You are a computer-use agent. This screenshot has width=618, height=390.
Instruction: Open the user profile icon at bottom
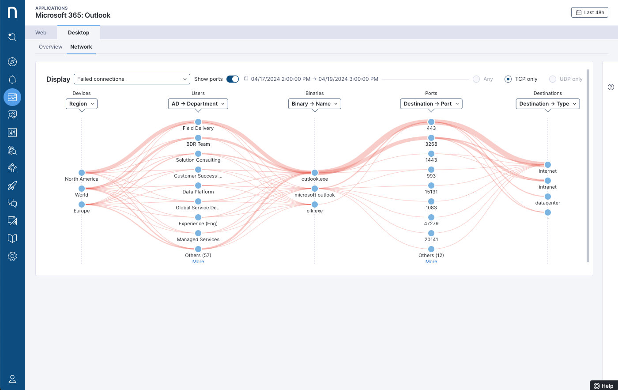[12, 379]
